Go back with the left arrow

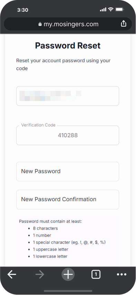pos(12,275)
